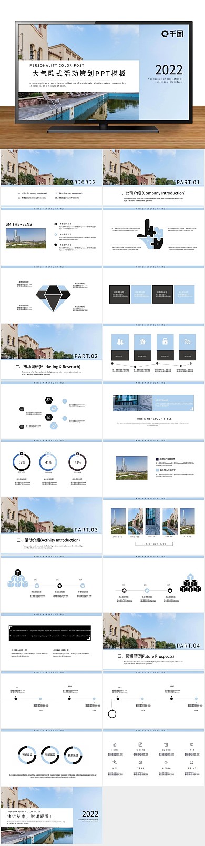Open the PART.01 Company Introduction slide
The width and height of the screenshot is (205, 846).
coord(153,177)
